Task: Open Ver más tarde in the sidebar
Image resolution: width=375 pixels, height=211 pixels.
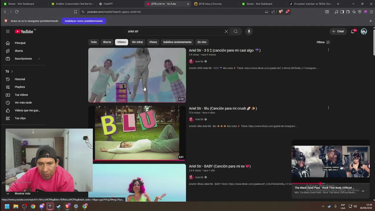Action: [x=24, y=103]
